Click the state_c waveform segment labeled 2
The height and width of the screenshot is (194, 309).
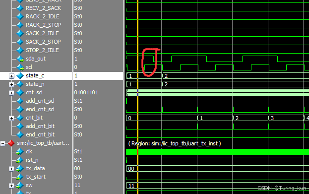click(236, 76)
